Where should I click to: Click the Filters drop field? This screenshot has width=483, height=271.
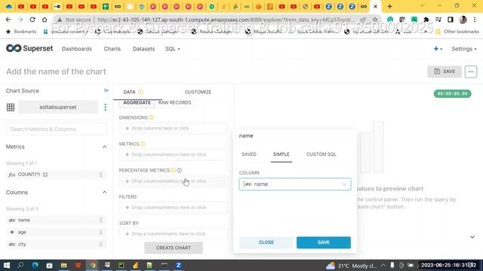click(174, 208)
